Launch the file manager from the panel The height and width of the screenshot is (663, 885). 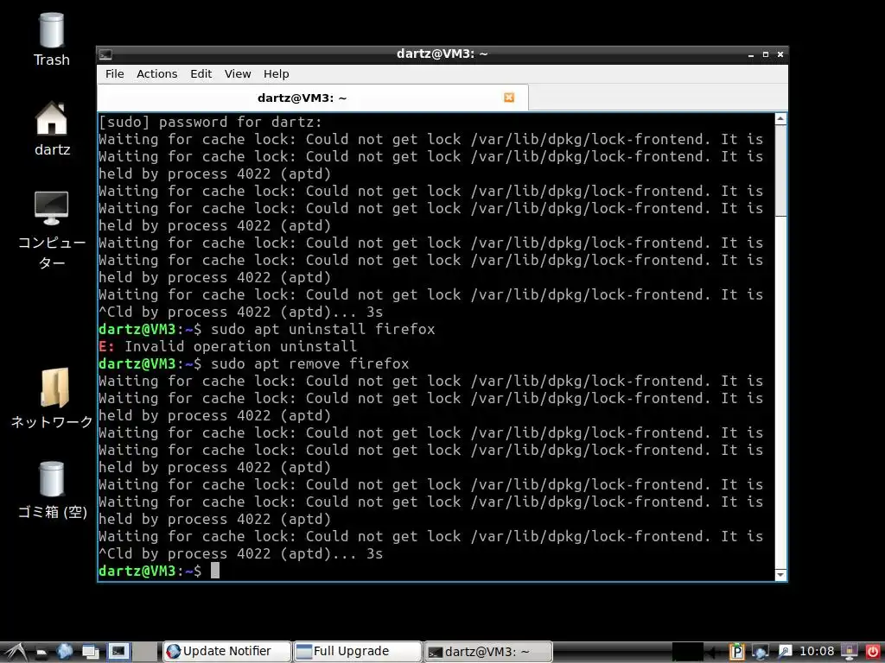pyautogui.click(x=41, y=652)
